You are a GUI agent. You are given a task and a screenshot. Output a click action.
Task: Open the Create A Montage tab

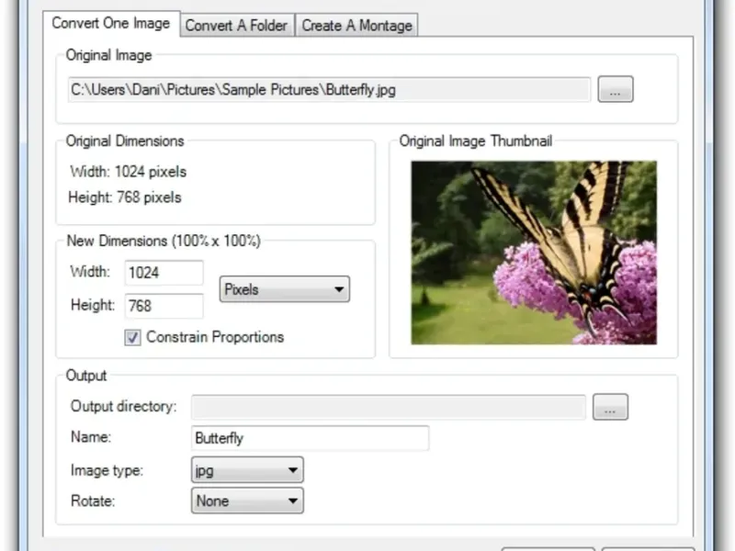pyautogui.click(x=356, y=26)
